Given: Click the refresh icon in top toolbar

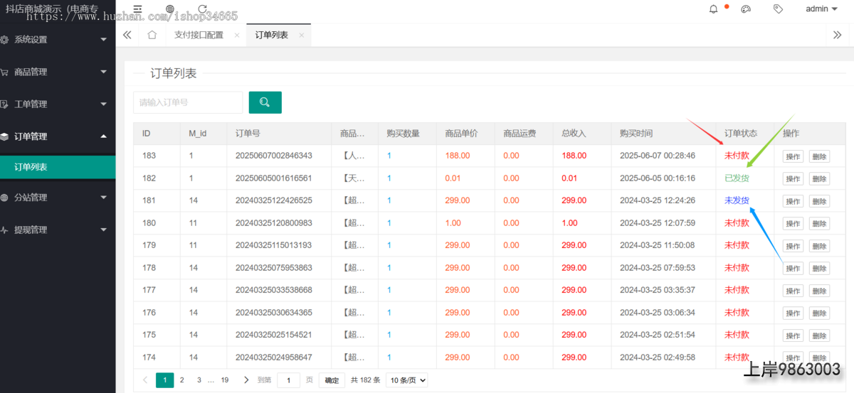Looking at the screenshot, I should pyautogui.click(x=203, y=9).
